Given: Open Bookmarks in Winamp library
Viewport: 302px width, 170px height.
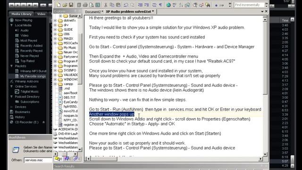Looking at the screenshot, I should click(22, 112).
